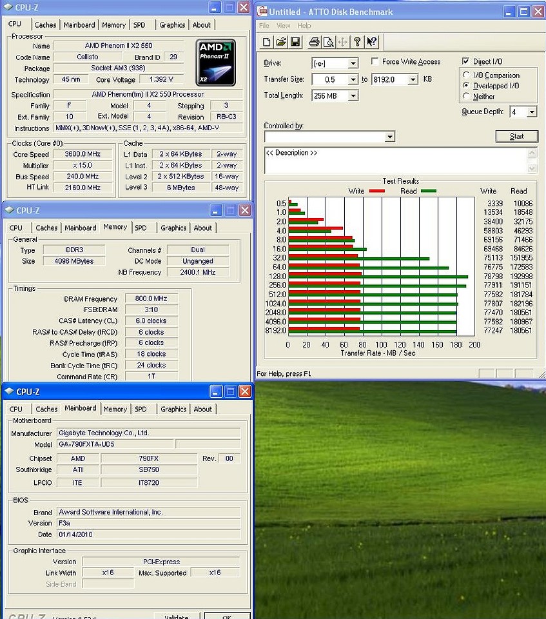Image resolution: width=546 pixels, height=619 pixels.
Task: Click the DRAM Frequency value '800.0 MHz'
Action: click(x=151, y=299)
